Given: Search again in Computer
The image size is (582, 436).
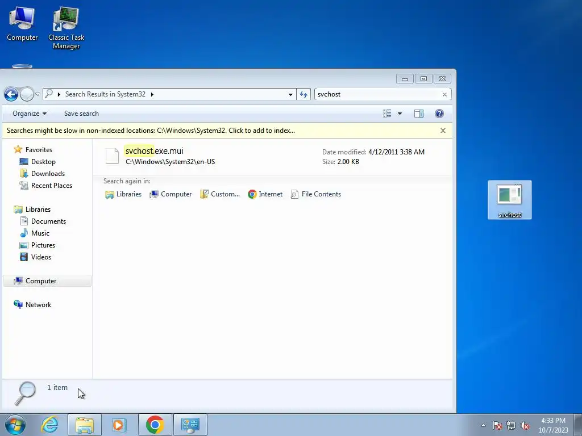Looking at the screenshot, I should click(171, 194).
